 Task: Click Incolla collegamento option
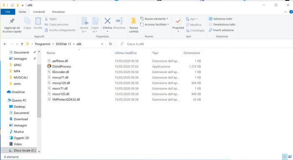point(60,30)
